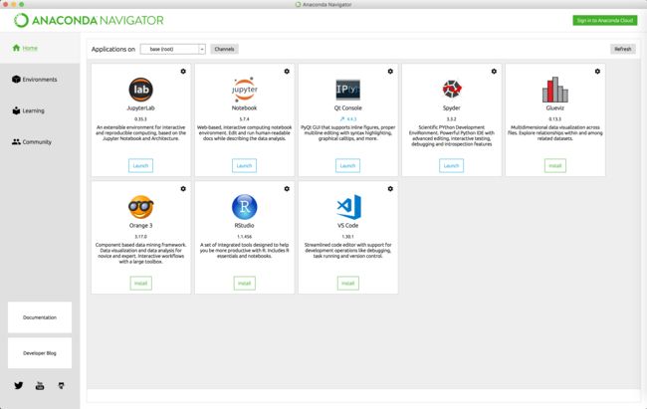Click the Spyder app icon

(x=452, y=90)
